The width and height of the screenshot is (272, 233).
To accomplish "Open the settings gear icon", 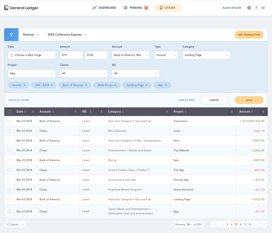I will (249, 8).
